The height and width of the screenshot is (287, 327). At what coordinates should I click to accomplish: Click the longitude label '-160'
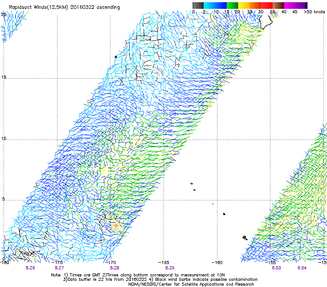tap(217, 262)
